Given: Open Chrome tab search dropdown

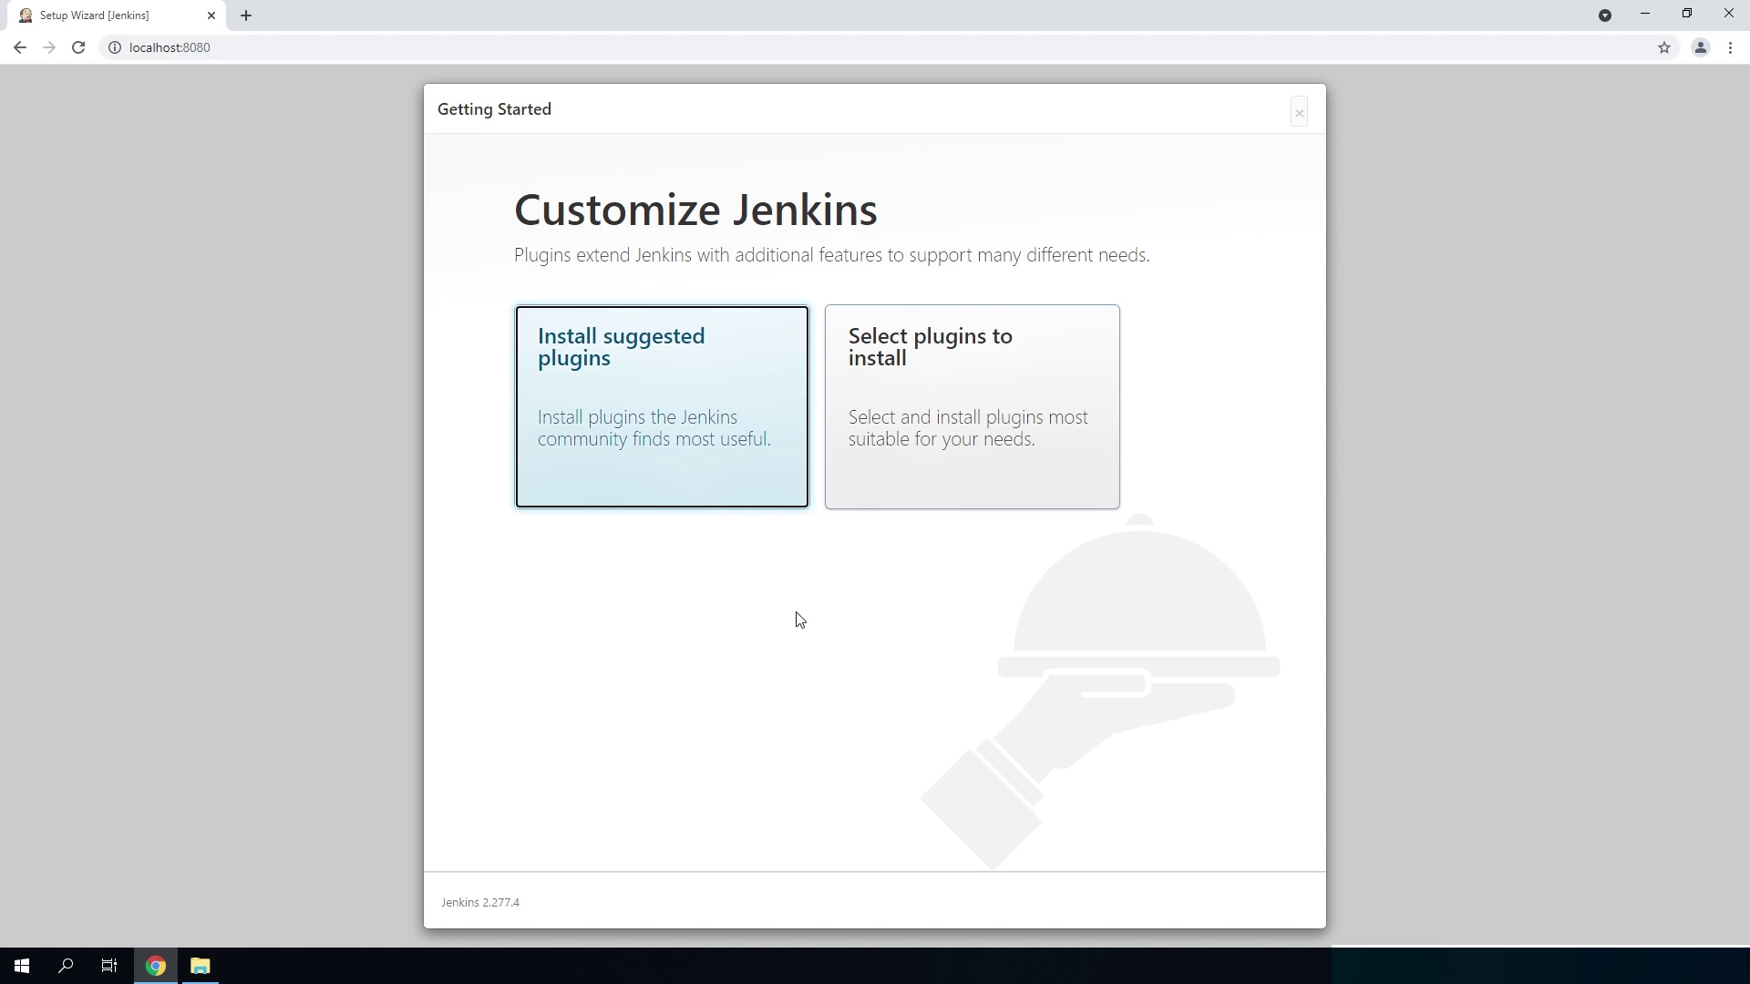Looking at the screenshot, I should point(1605,15).
